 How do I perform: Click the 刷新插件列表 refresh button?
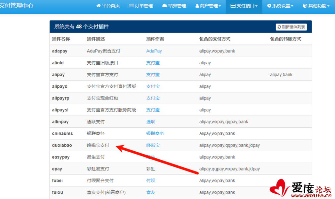(x=291, y=27)
